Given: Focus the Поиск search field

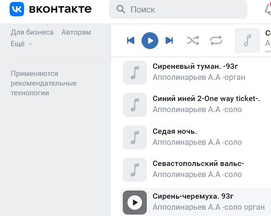Looking at the screenshot, I should tap(178, 9).
